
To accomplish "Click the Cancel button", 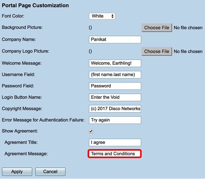I will point(50,172).
